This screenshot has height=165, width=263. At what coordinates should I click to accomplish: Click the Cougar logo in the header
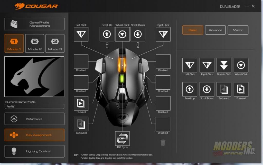point(36,6)
